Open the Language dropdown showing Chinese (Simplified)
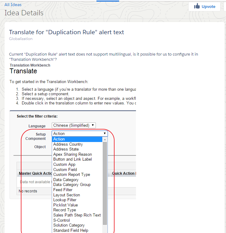Screen dimensions: 226x233 coord(74,125)
